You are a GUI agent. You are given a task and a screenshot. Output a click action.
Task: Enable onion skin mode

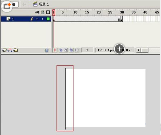coord(61,50)
